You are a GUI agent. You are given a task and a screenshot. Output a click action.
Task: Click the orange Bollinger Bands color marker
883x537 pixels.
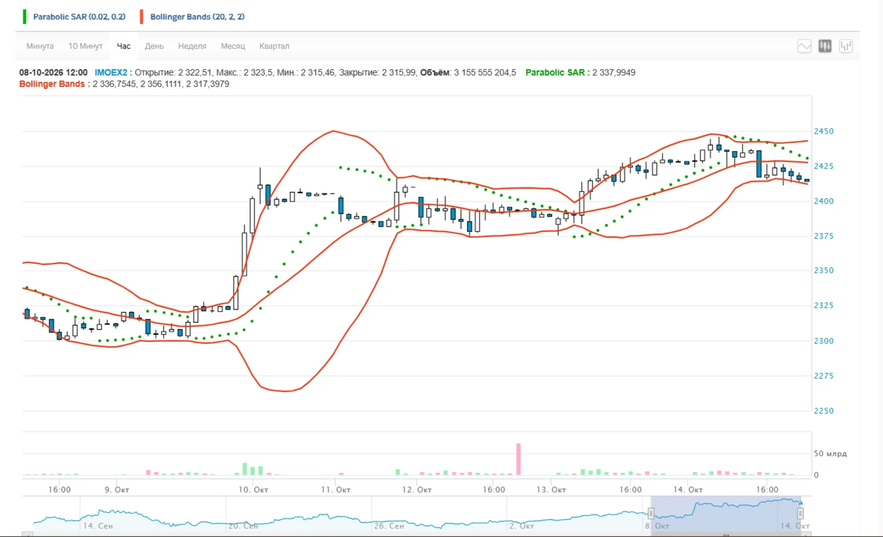142,17
